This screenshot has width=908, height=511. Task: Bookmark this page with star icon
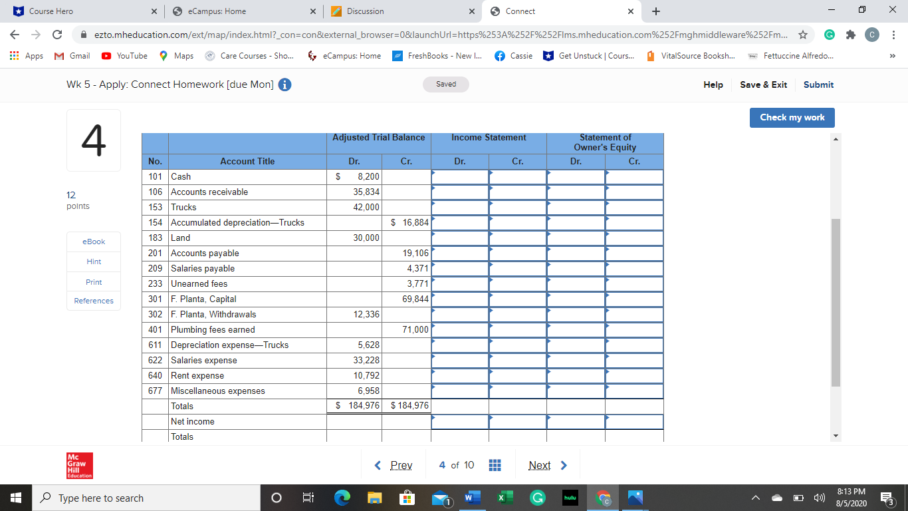(803, 34)
